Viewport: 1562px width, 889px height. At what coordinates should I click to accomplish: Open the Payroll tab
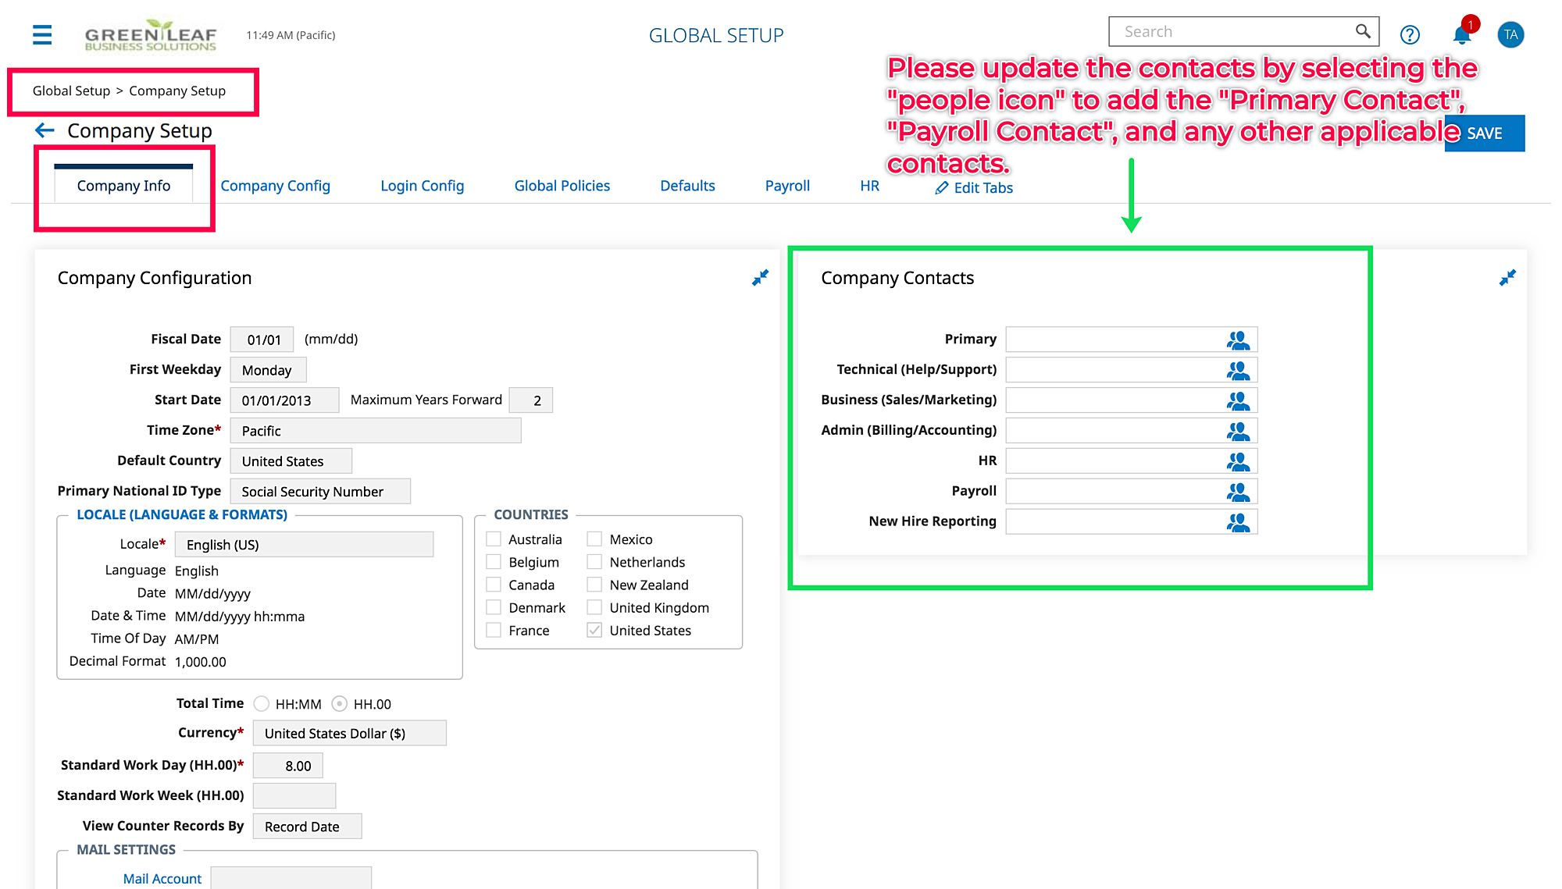(x=786, y=186)
